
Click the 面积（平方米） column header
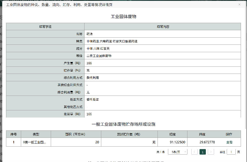pos(76,134)
